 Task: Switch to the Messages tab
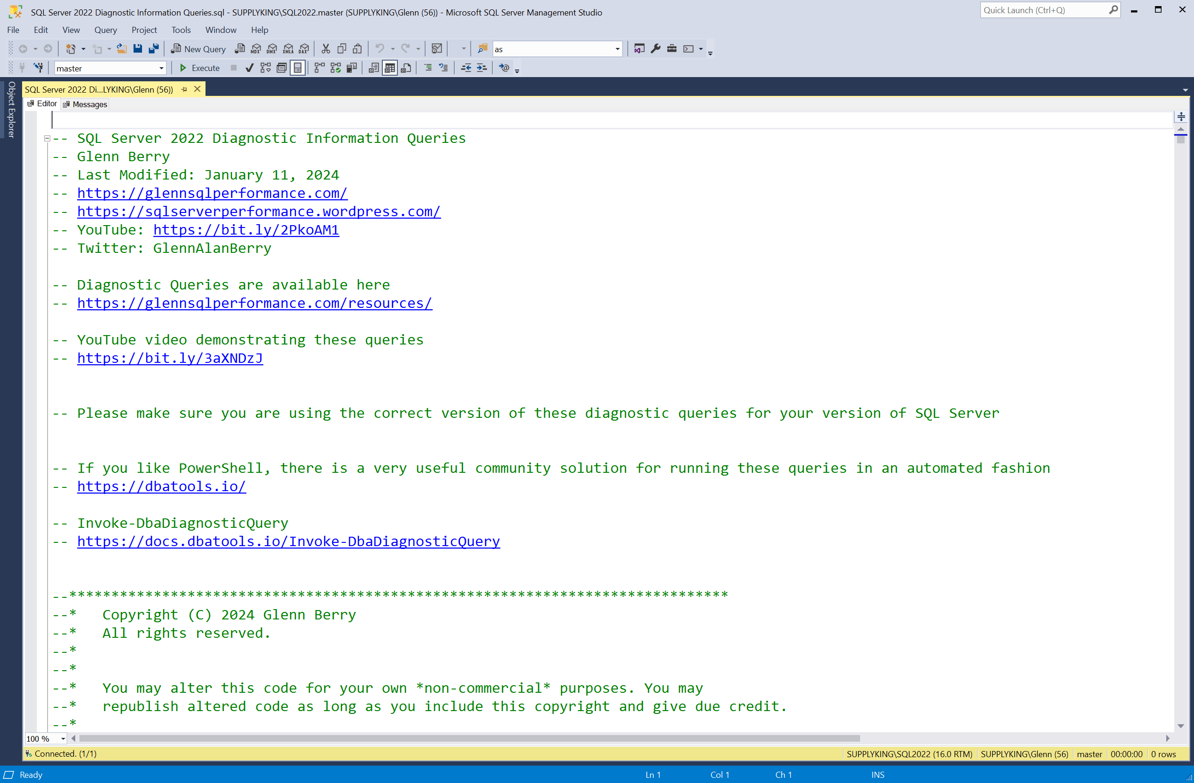(x=85, y=104)
